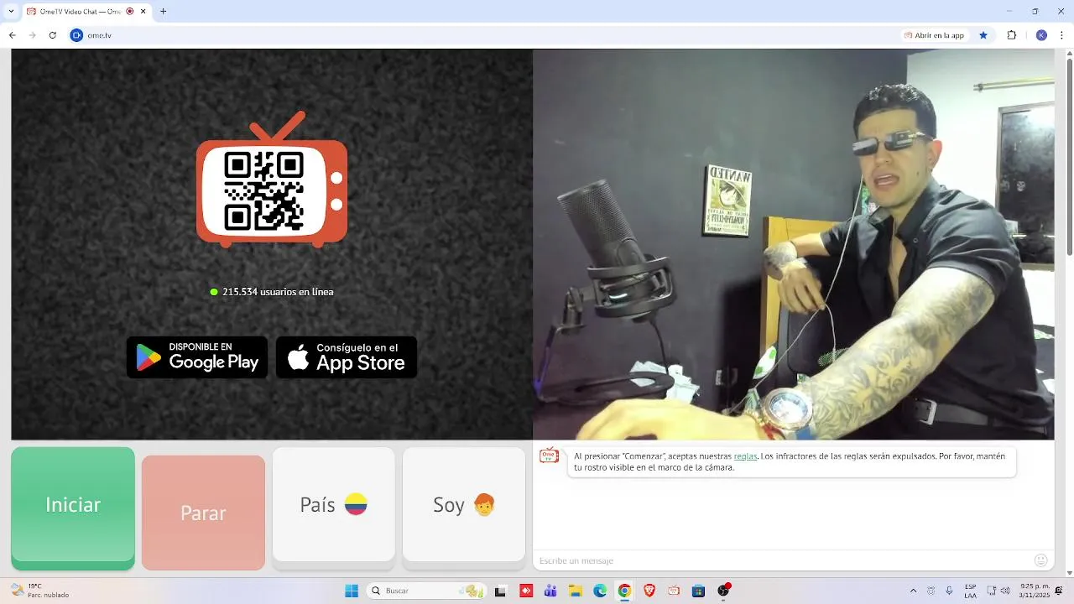
Task: Open File Explorer from the taskbar
Action: (x=576, y=591)
